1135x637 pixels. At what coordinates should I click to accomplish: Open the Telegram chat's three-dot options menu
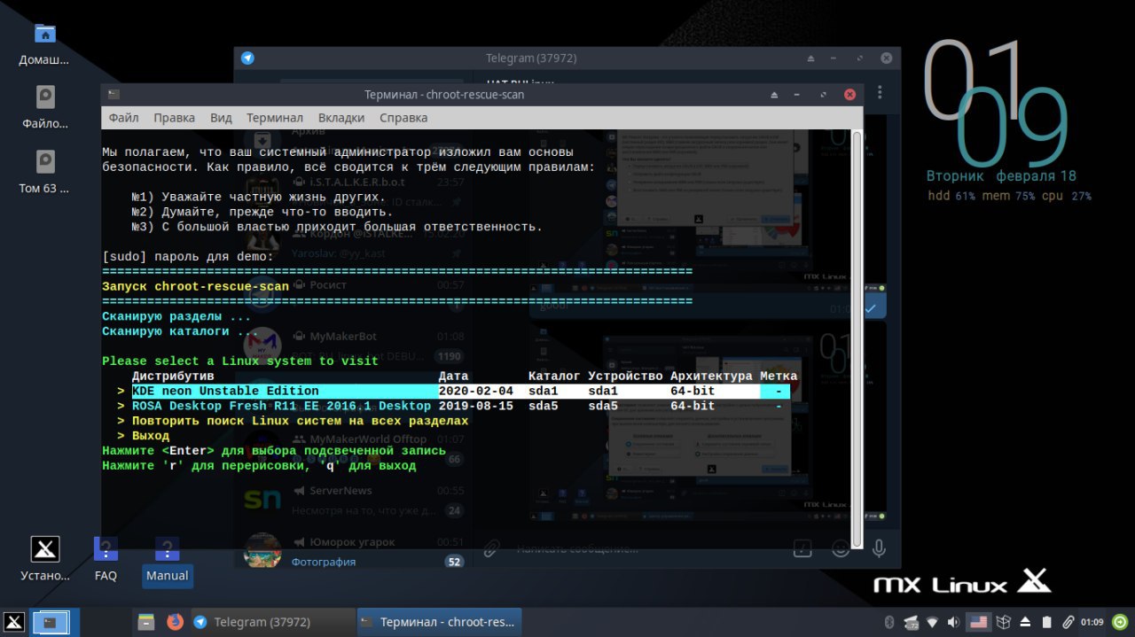pos(880,93)
